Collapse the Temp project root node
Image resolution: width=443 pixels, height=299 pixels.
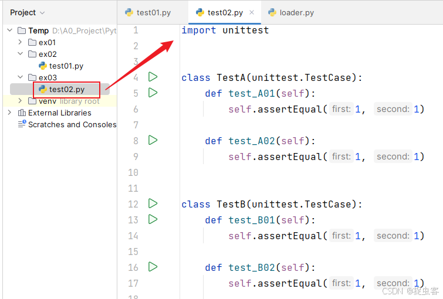10,30
